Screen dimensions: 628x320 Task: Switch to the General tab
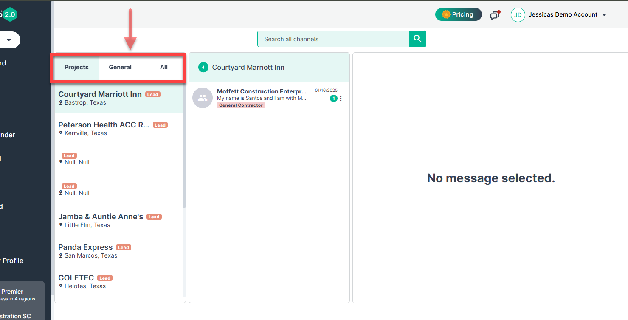pos(120,67)
